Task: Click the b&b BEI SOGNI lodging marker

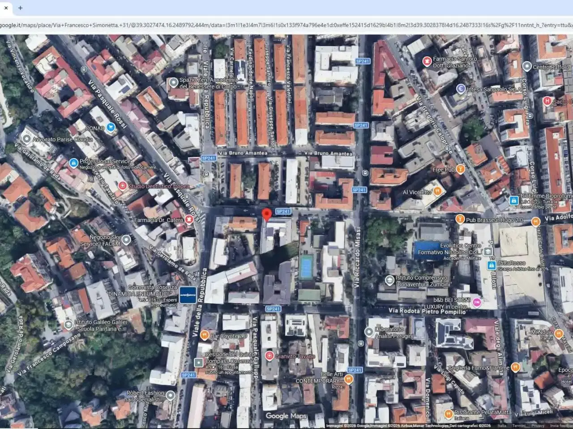Action: click(476, 303)
